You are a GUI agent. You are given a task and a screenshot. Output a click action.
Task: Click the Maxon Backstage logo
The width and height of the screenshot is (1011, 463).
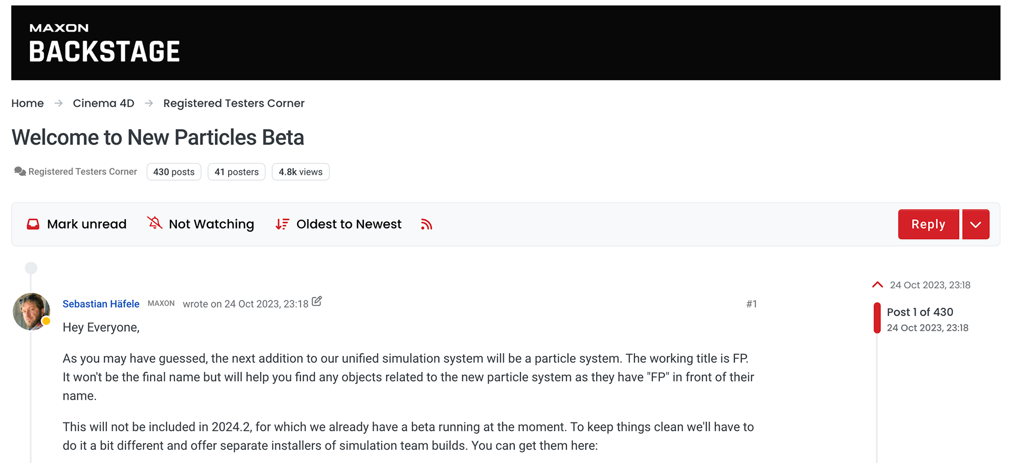point(104,44)
